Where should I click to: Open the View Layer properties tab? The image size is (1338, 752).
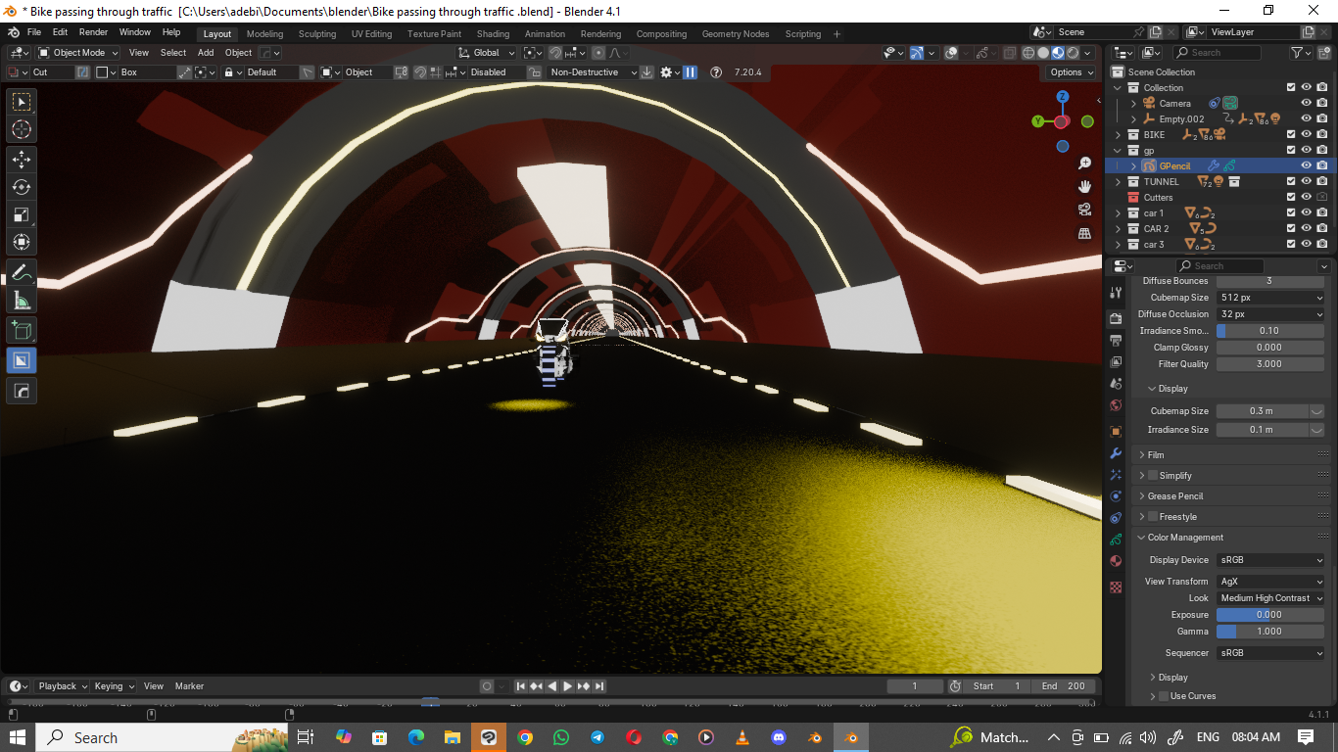(x=1116, y=362)
